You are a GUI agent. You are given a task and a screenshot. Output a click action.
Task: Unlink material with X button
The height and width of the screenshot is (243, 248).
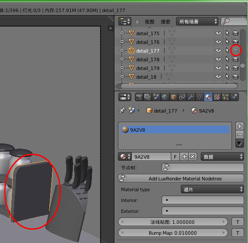(193, 157)
